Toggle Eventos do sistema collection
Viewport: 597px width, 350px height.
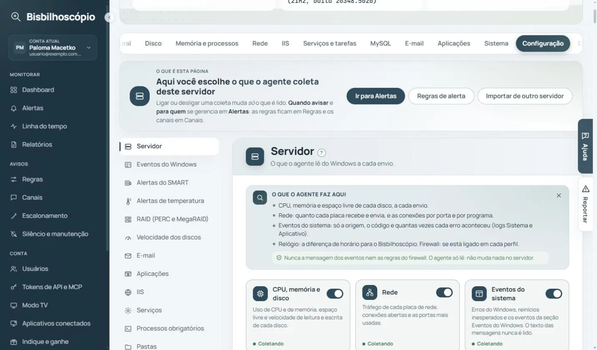pos(554,294)
